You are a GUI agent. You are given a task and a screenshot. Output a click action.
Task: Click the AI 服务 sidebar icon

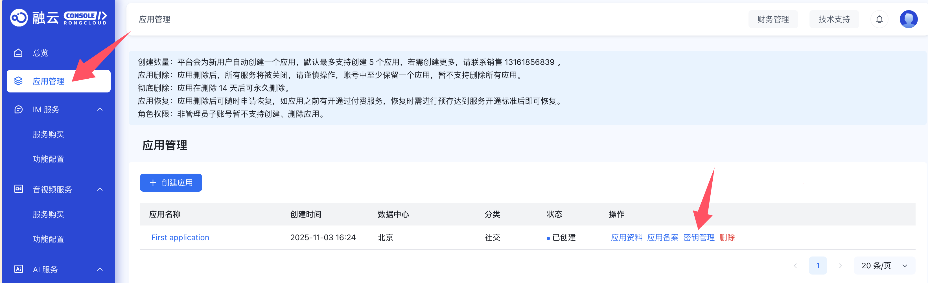[18, 269]
